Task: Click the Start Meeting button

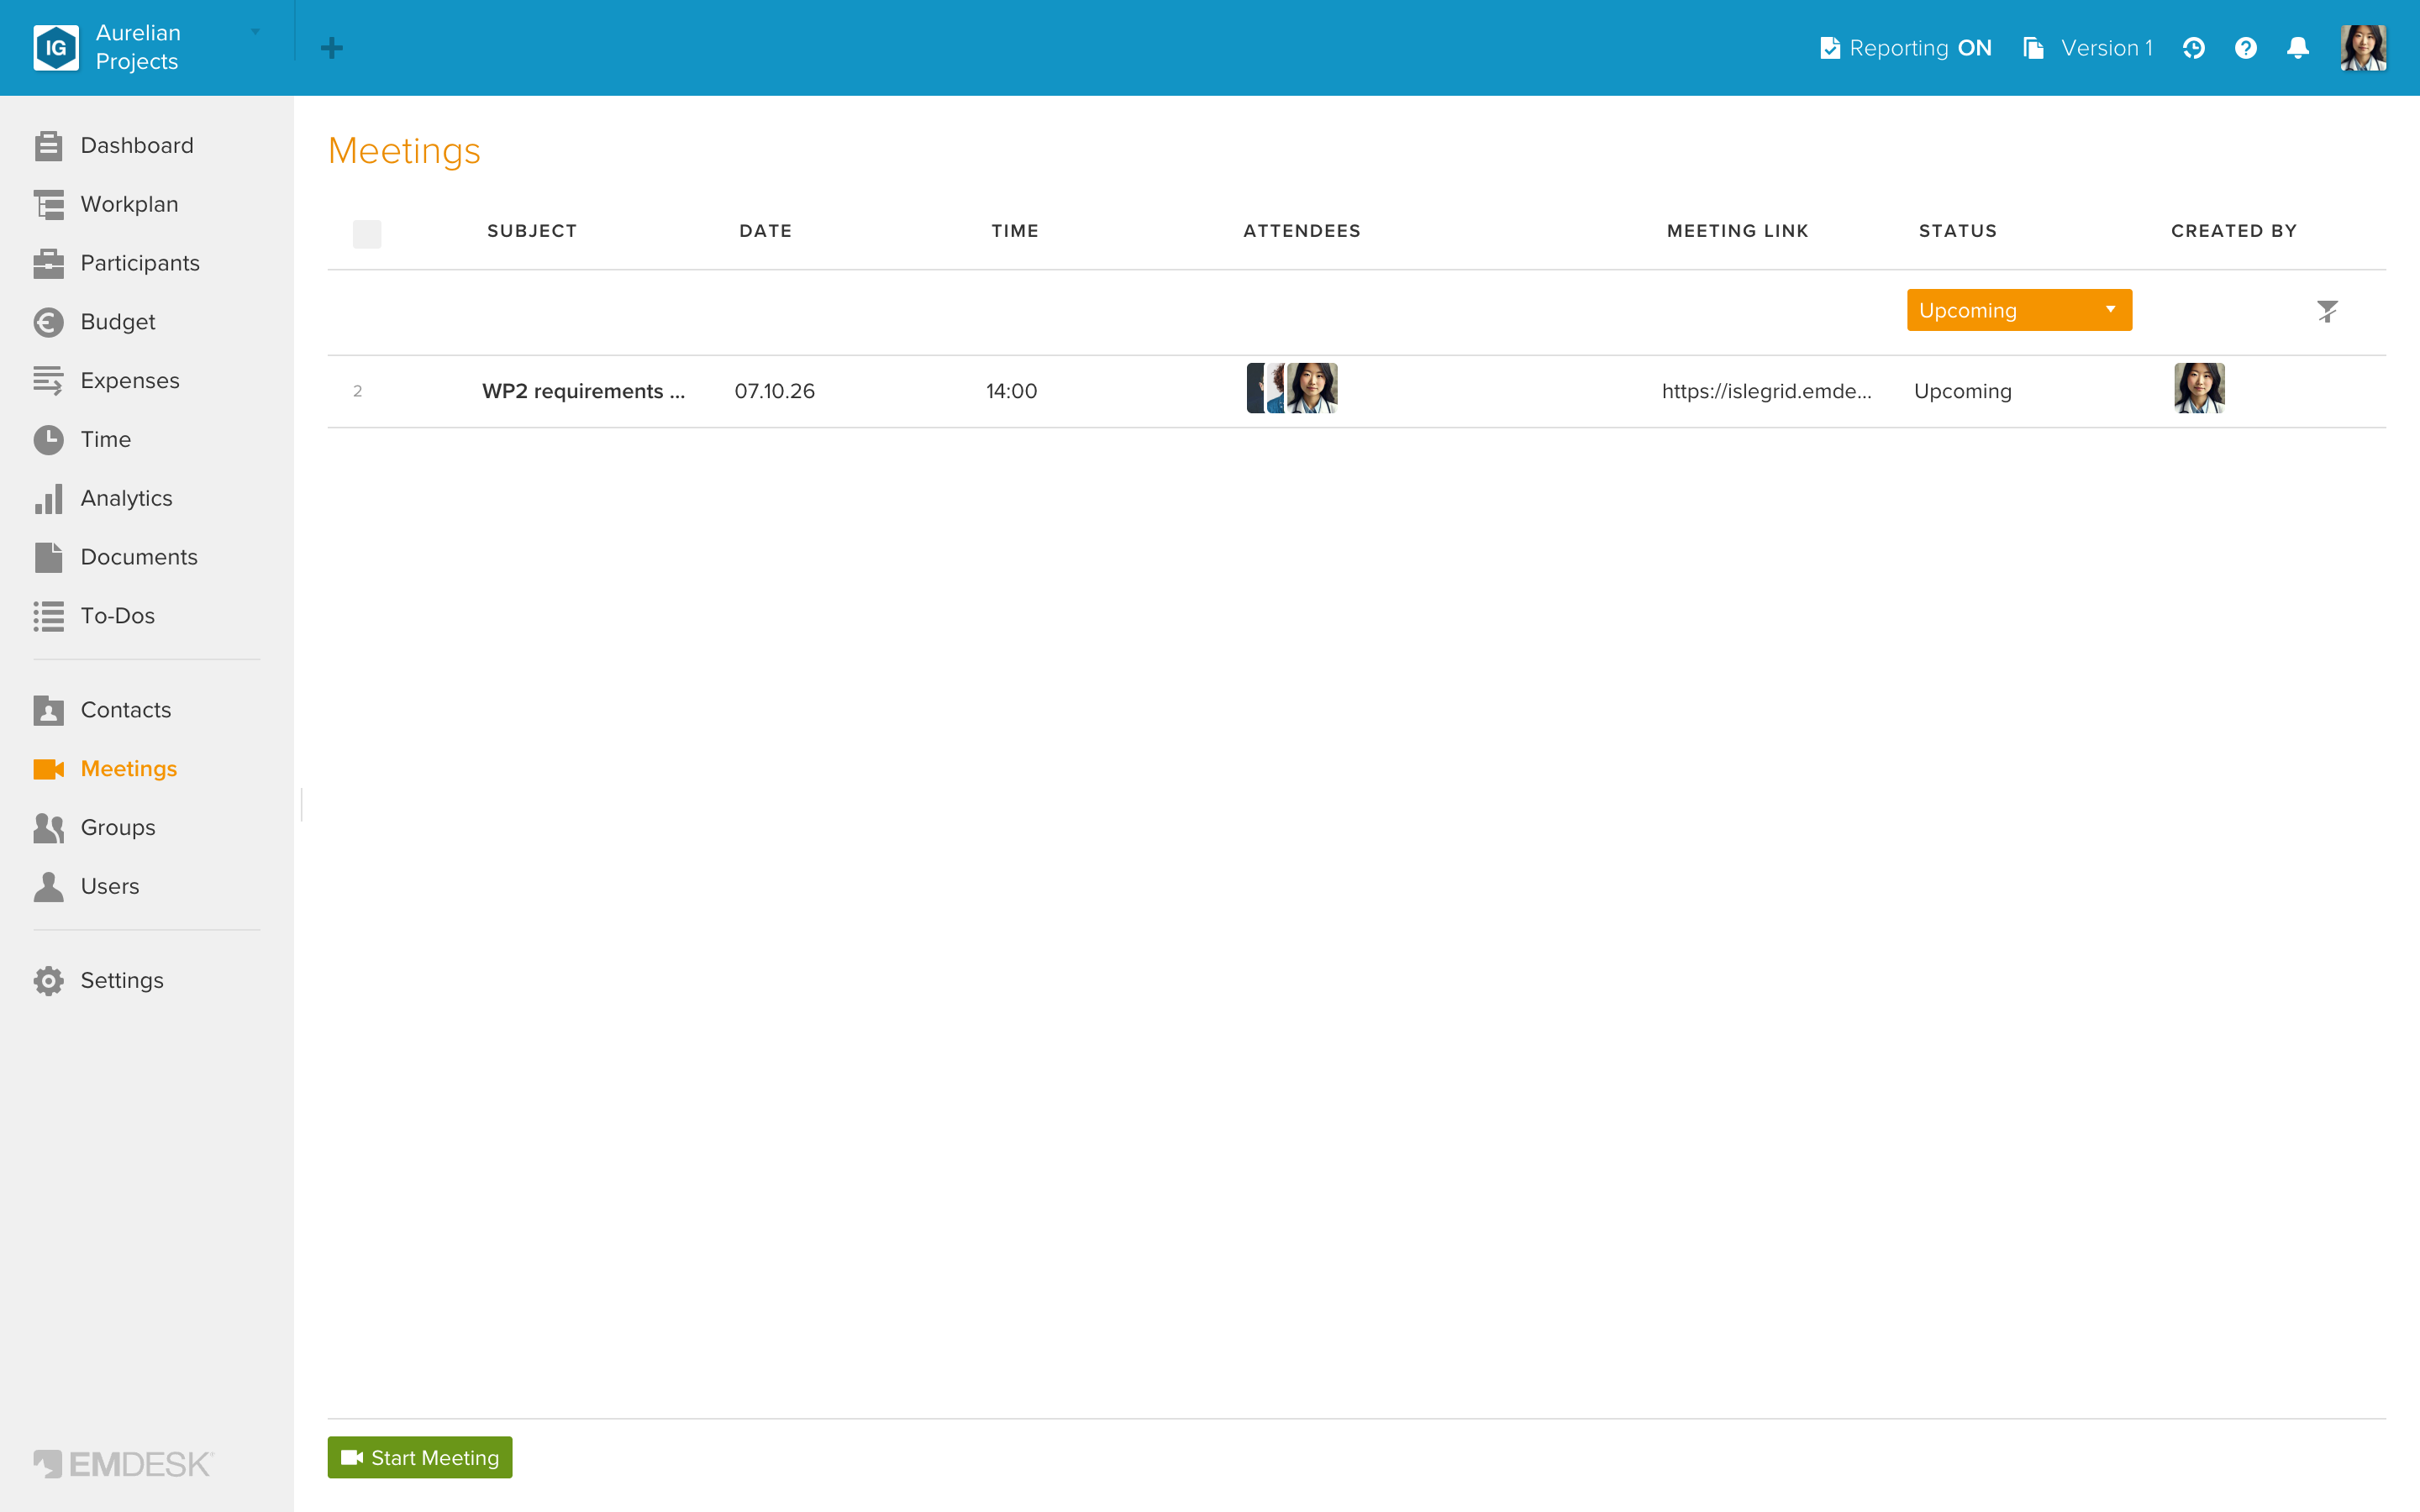Action: click(x=420, y=1458)
